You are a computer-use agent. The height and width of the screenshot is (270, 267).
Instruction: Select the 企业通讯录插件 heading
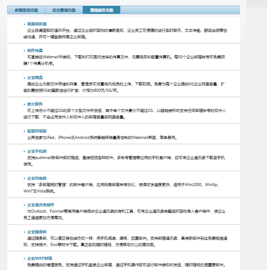click(41, 205)
